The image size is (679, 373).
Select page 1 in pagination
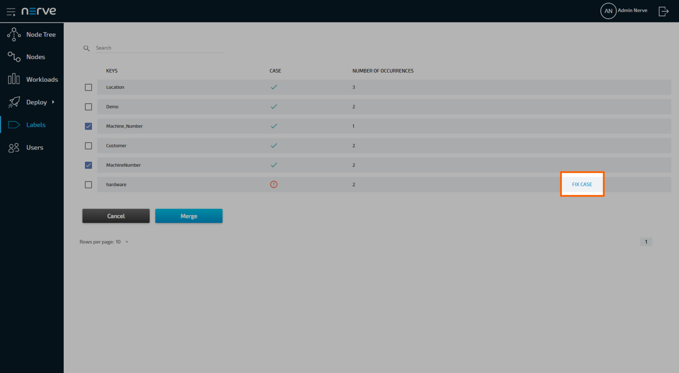[x=646, y=242]
